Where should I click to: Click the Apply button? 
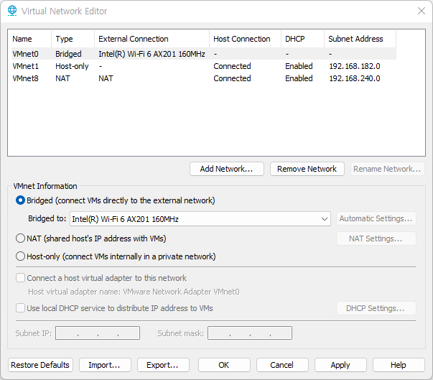coord(340,365)
